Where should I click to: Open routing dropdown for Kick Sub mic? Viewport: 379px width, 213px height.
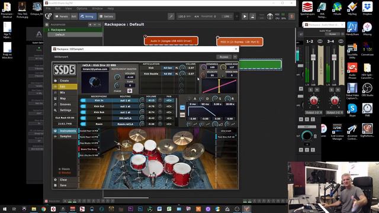[126, 112]
